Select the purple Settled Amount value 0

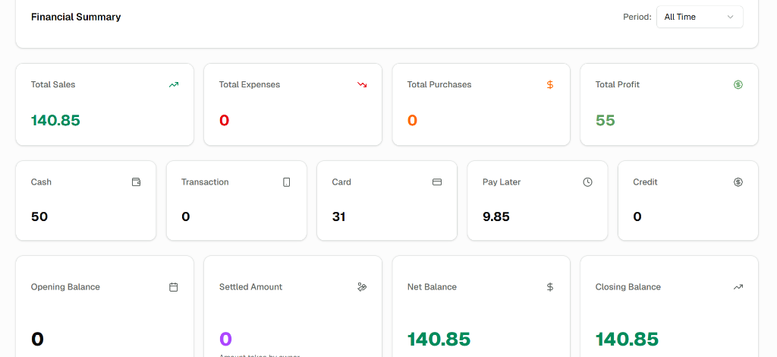tap(225, 339)
